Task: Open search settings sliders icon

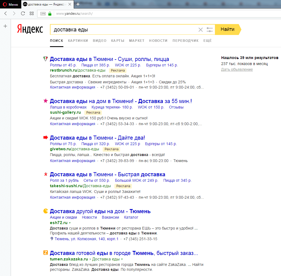Action: coord(210,30)
